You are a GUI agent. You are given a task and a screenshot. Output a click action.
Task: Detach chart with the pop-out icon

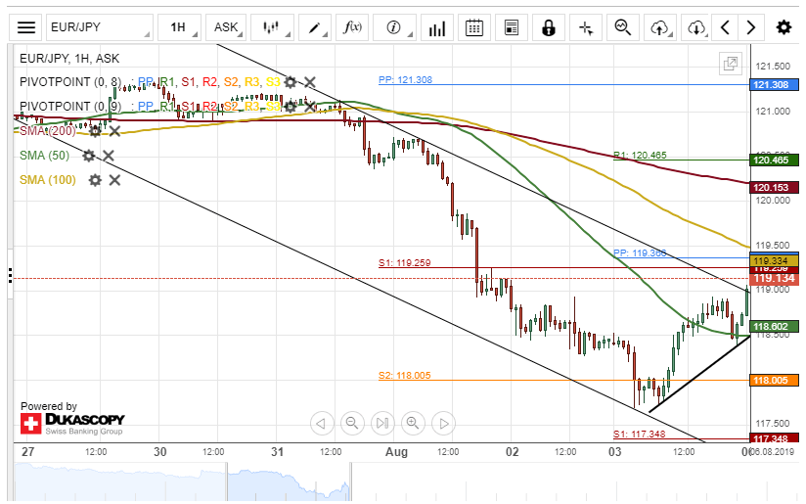[x=731, y=64]
